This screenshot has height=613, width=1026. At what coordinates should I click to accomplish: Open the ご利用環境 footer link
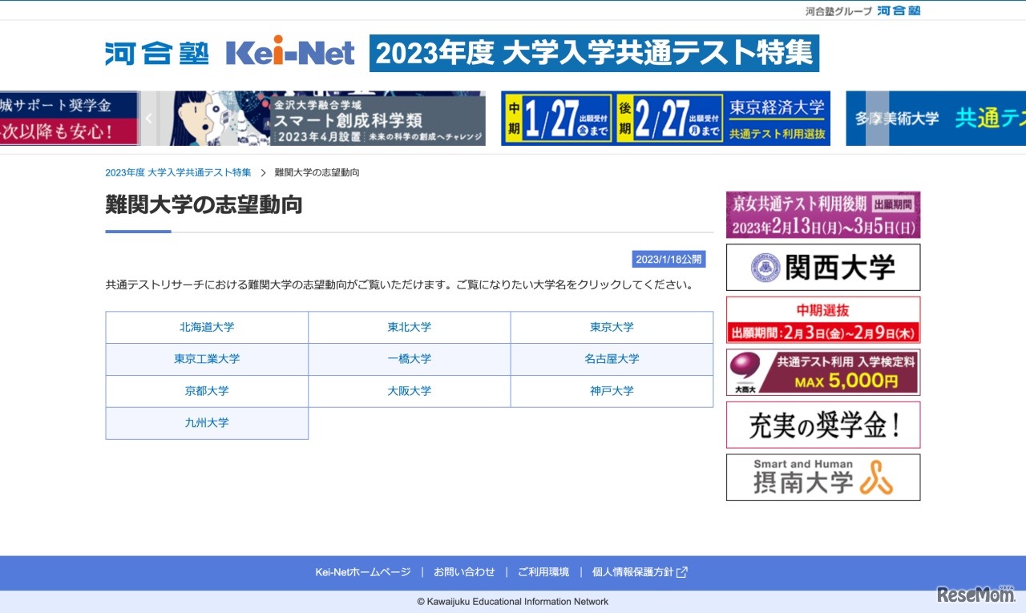(x=543, y=572)
